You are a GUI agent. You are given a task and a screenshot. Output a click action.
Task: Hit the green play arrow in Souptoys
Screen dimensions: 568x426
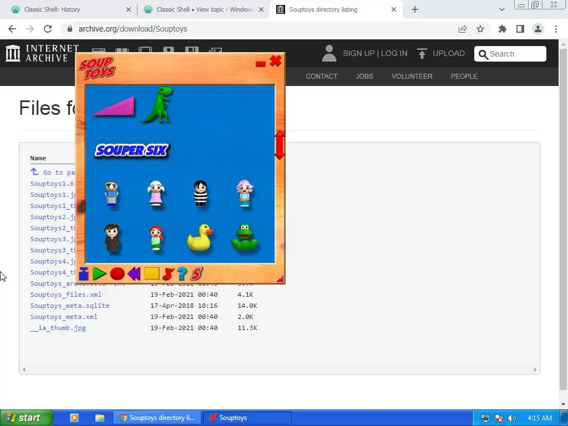point(99,274)
